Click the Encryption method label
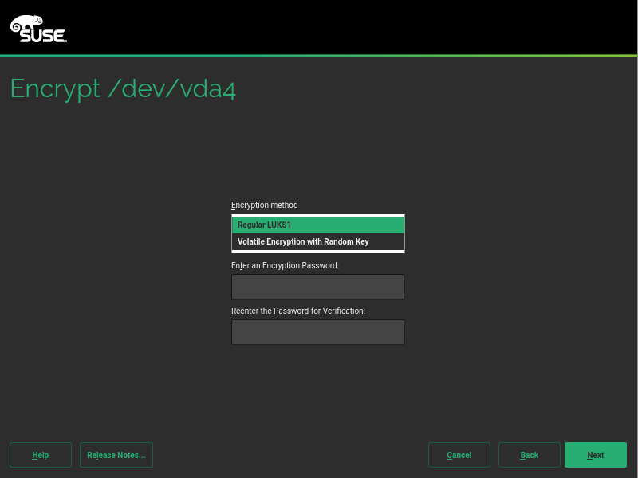This screenshot has height=478, width=638. coord(264,205)
